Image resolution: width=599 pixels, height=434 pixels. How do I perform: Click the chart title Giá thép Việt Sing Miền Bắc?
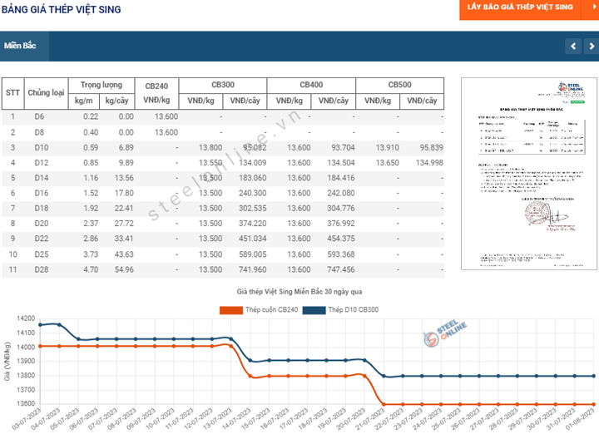pos(299,292)
